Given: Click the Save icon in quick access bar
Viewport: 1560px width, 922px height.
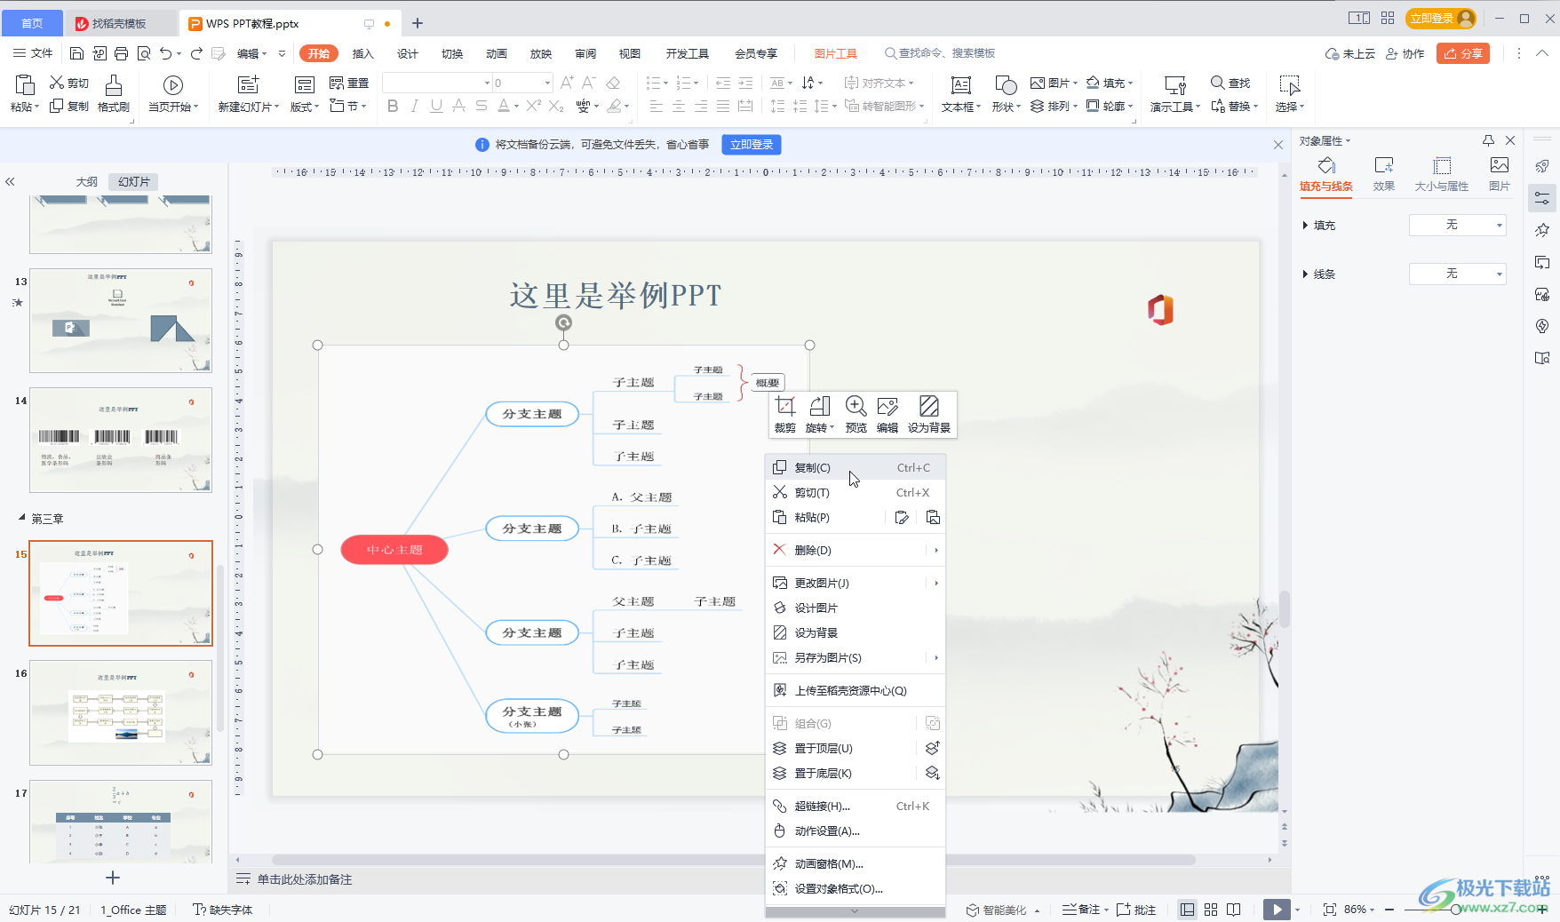Looking at the screenshot, I should (76, 53).
